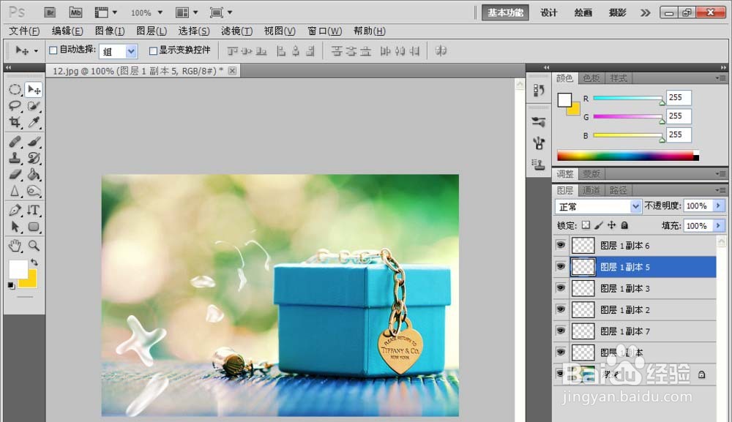This screenshot has height=422, width=732.
Task: Select the Healing Brush tool
Action: (15, 141)
